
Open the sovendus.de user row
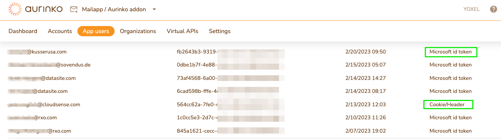tap(250, 65)
